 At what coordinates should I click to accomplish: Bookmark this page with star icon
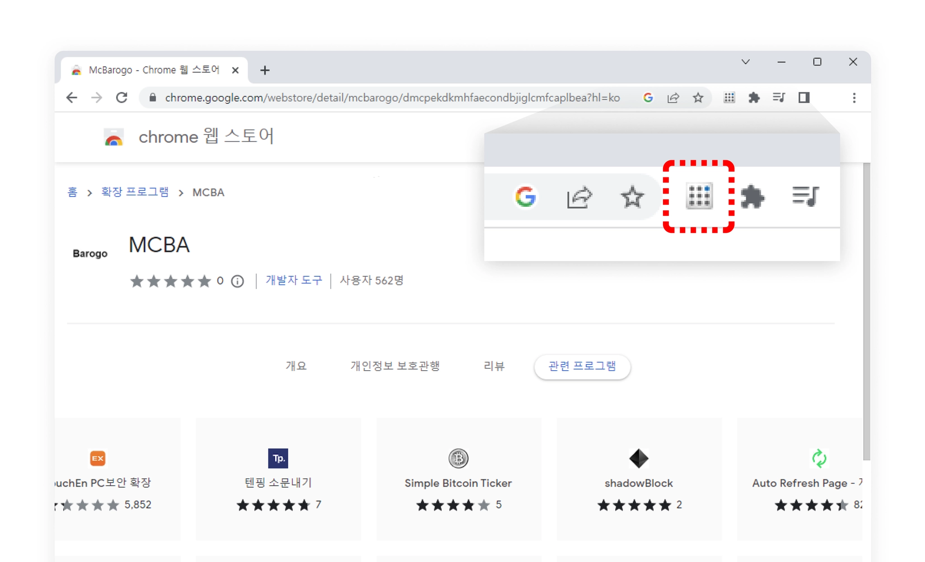pyautogui.click(x=698, y=98)
